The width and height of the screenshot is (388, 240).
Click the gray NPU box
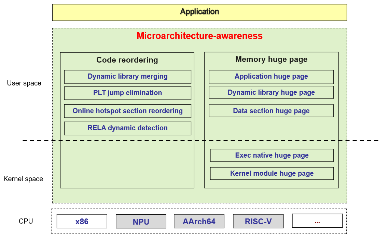click(x=141, y=222)
